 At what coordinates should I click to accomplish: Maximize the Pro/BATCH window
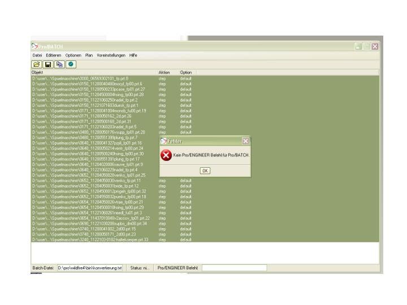pyautogui.click(x=366, y=46)
